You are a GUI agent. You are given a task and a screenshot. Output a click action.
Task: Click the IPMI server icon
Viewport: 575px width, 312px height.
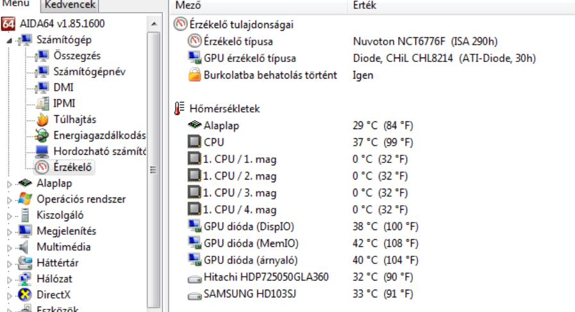[x=42, y=104]
